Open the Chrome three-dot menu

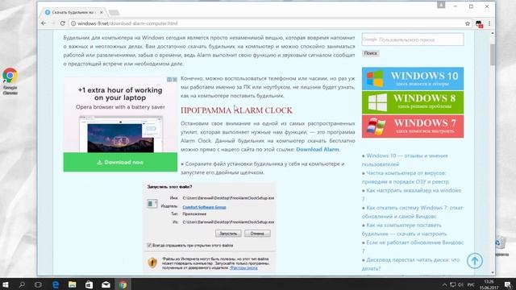tap(489, 23)
